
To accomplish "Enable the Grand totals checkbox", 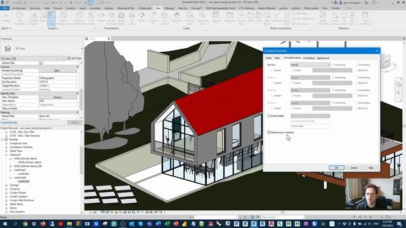I will click(x=269, y=116).
